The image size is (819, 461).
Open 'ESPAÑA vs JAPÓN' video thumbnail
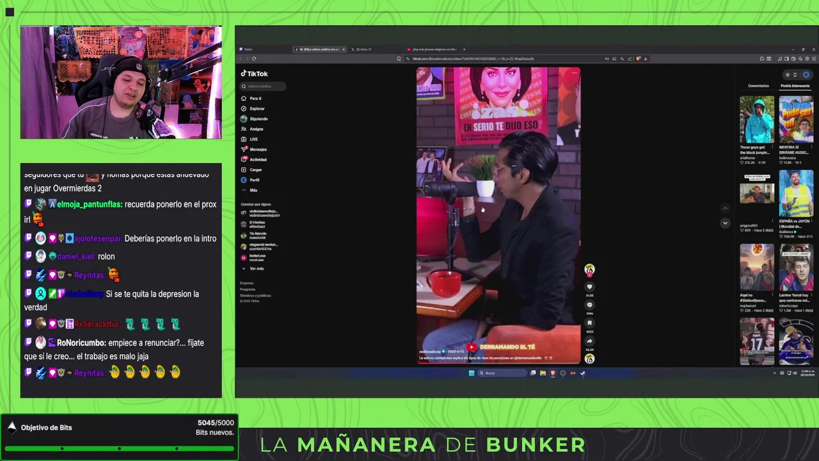[796, 193]
